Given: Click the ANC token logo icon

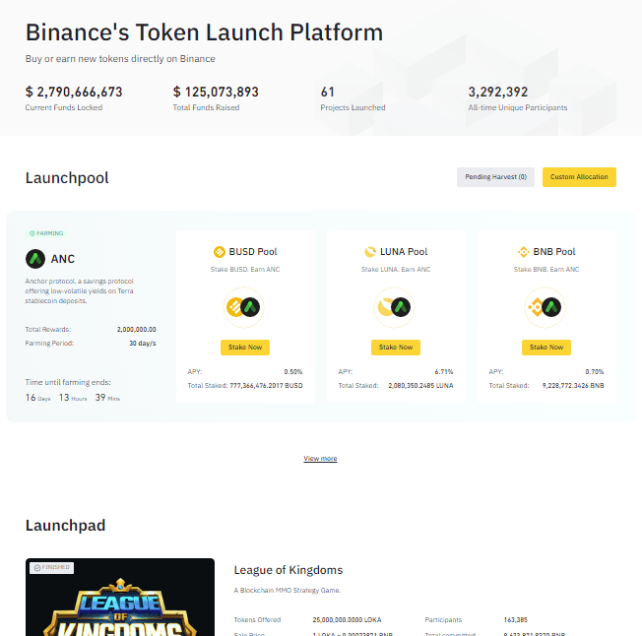Looking at the screenshot, I should (35, 259).
